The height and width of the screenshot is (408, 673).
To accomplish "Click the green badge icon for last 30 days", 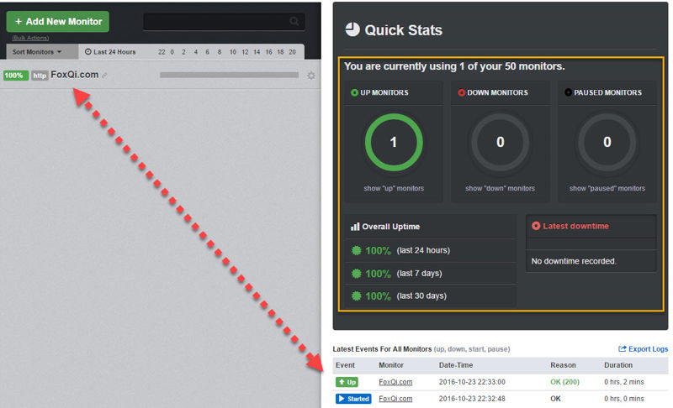I will 356,296.
